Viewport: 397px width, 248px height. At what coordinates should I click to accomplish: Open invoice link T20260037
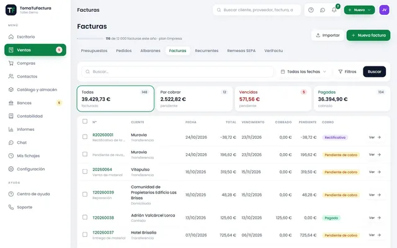[103, 232]
